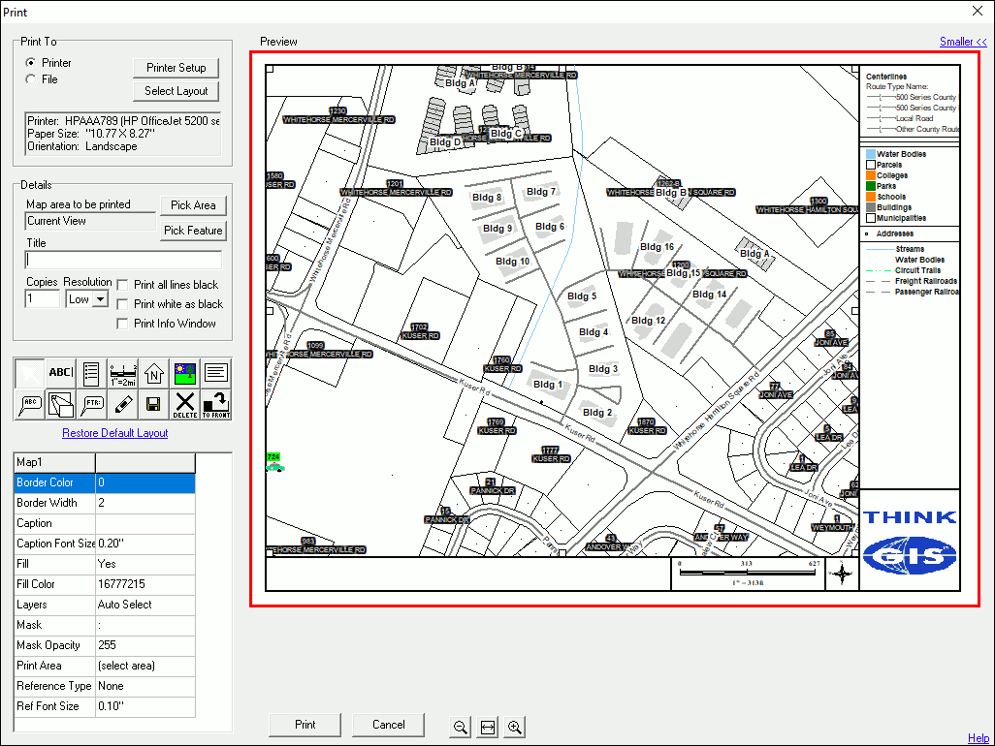The height and width of the screenshot is (746, 995).
Task: Add a north arrow to the layout
Action: tap(154, 373)
